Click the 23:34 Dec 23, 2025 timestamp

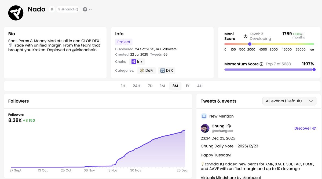pos(218,138)
